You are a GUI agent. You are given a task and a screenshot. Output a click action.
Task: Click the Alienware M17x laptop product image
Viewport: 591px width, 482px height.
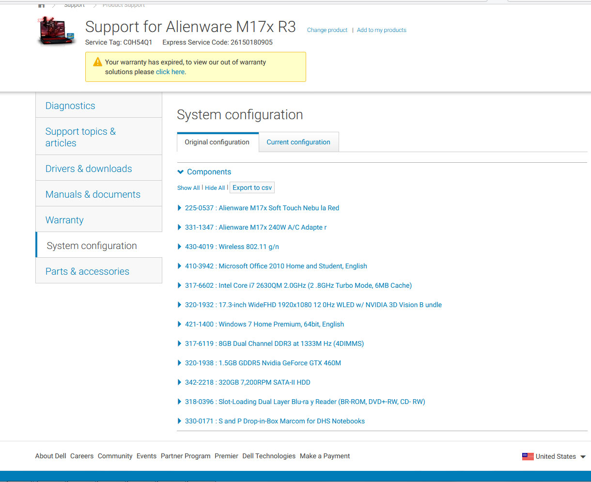(x=57, y=31)
